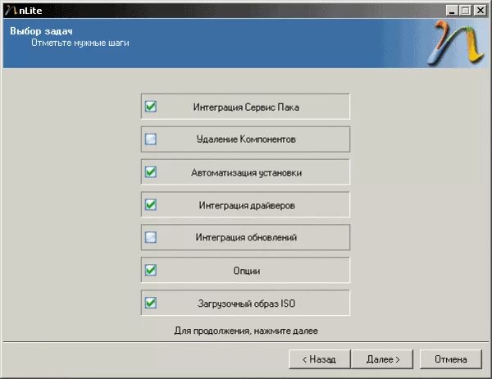Uncheck the Интеграция драйверов checkbox
The height and width of the screenshot is (379, 492).
pos(151,205)
